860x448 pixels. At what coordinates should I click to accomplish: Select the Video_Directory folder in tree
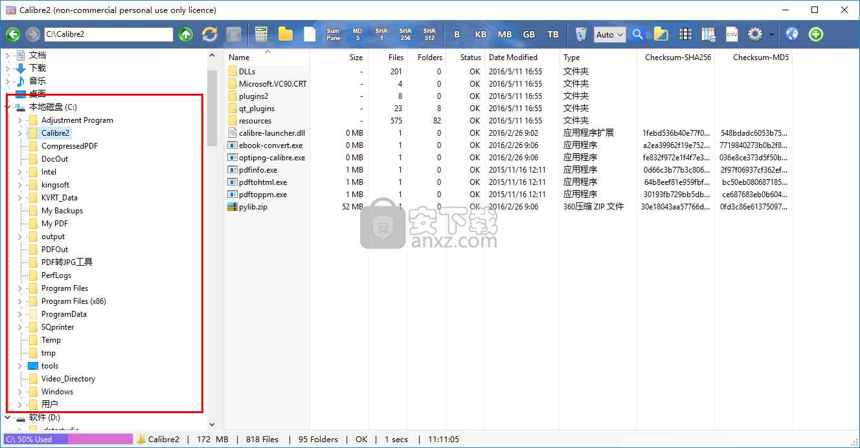[68, 379]
